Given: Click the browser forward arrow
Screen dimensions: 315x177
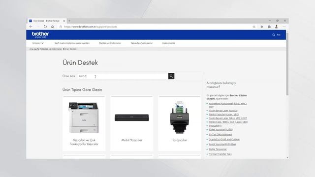Looking at the screenshot, I should pos(38,27).
